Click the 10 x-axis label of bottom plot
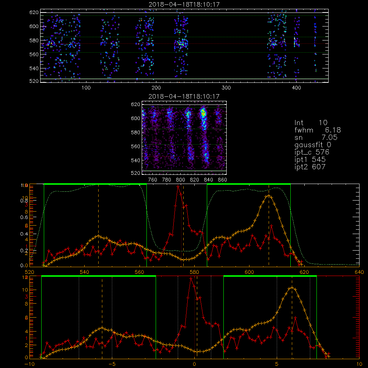This screenshot has height=368, width=368. coord(359,364)
